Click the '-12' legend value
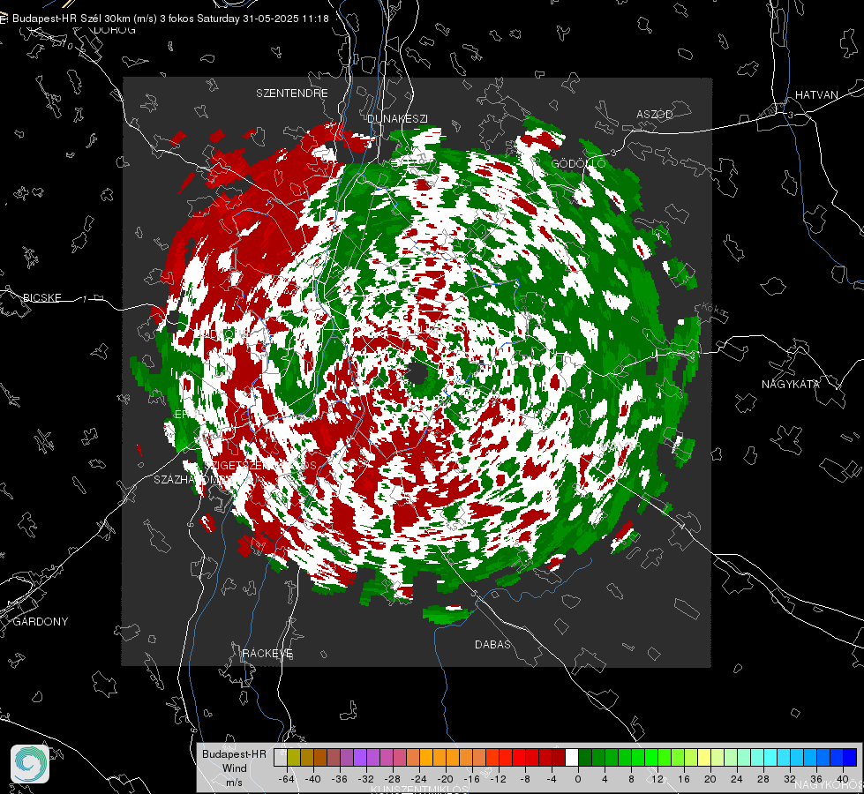864x794 pixels. [x=498, y=779]
